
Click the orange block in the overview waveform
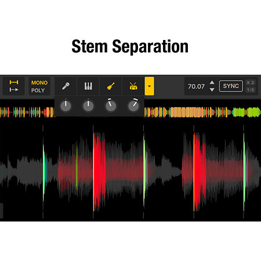click(187, 113)
